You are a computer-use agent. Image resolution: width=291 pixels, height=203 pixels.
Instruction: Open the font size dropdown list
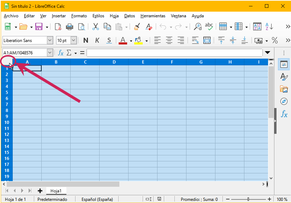coord(73,41)
